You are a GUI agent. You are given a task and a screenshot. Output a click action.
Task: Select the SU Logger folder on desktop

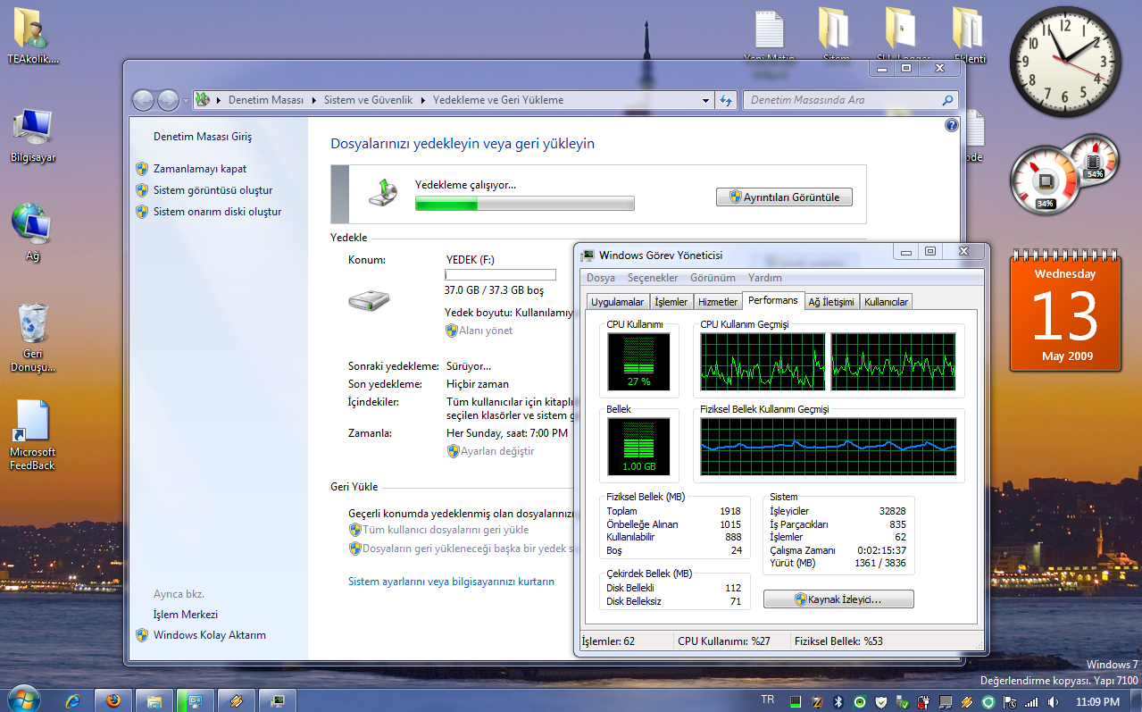tap(902, 36)
